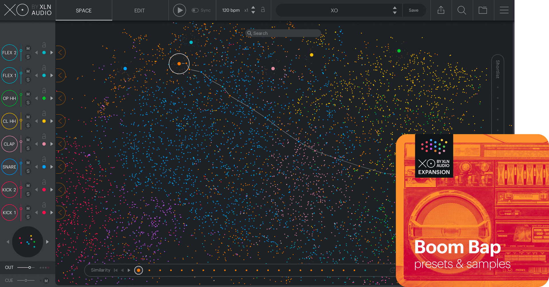This screenshot has height=287, width=549.
Task: Mute the KICK 1 channel
Action: pos(28,208)
